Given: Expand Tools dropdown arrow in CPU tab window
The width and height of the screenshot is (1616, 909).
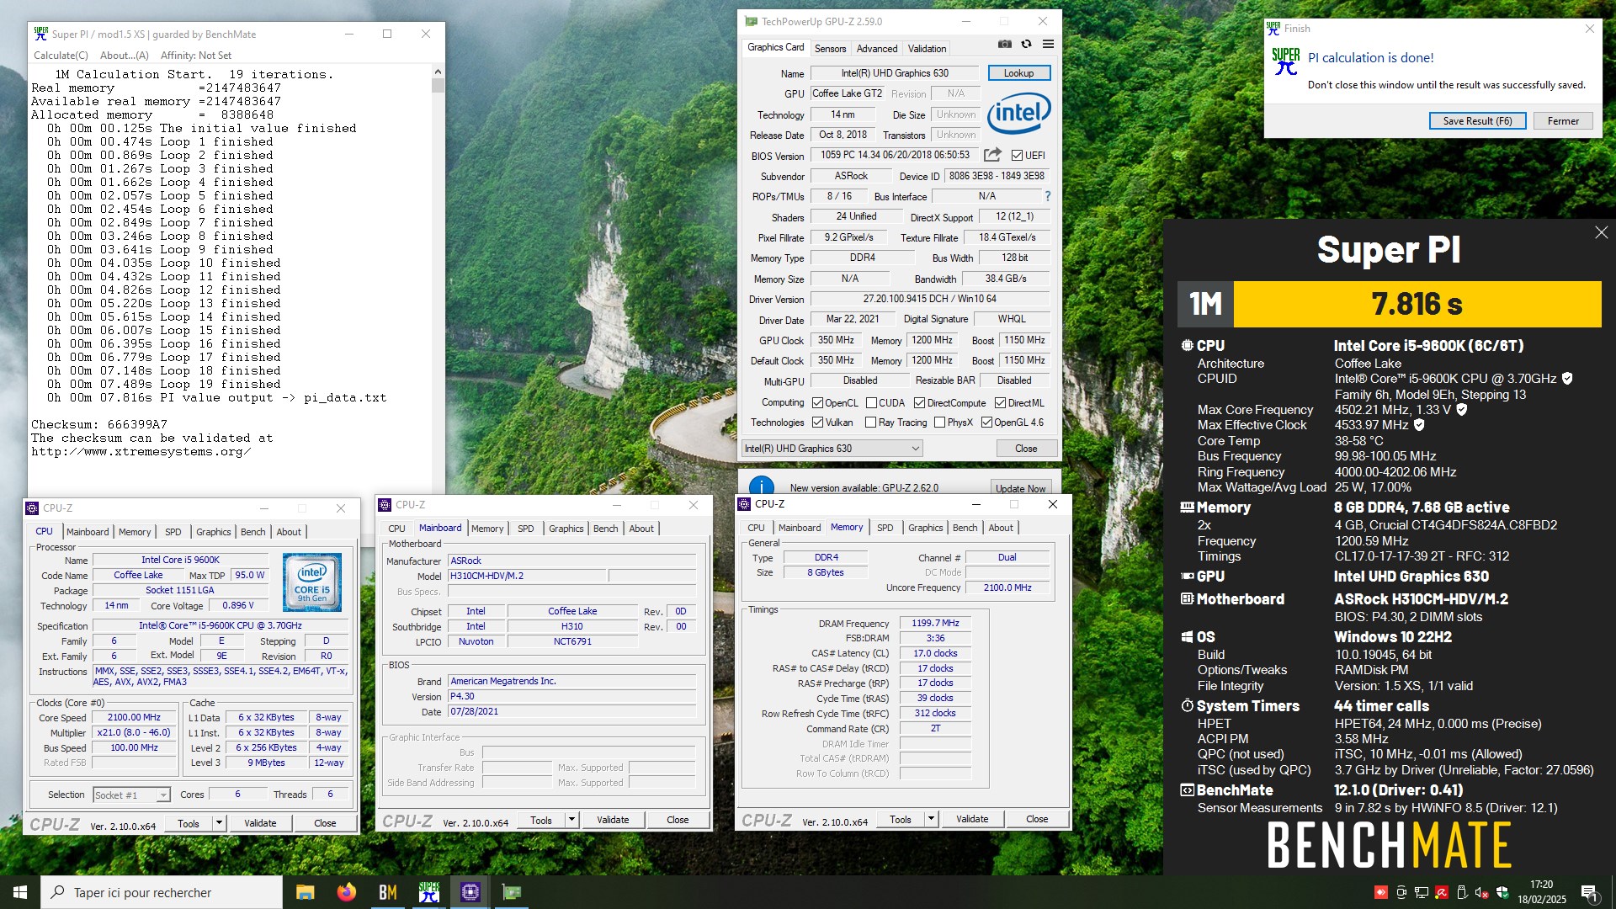Looking at the screenshot, I should [219, 823].
